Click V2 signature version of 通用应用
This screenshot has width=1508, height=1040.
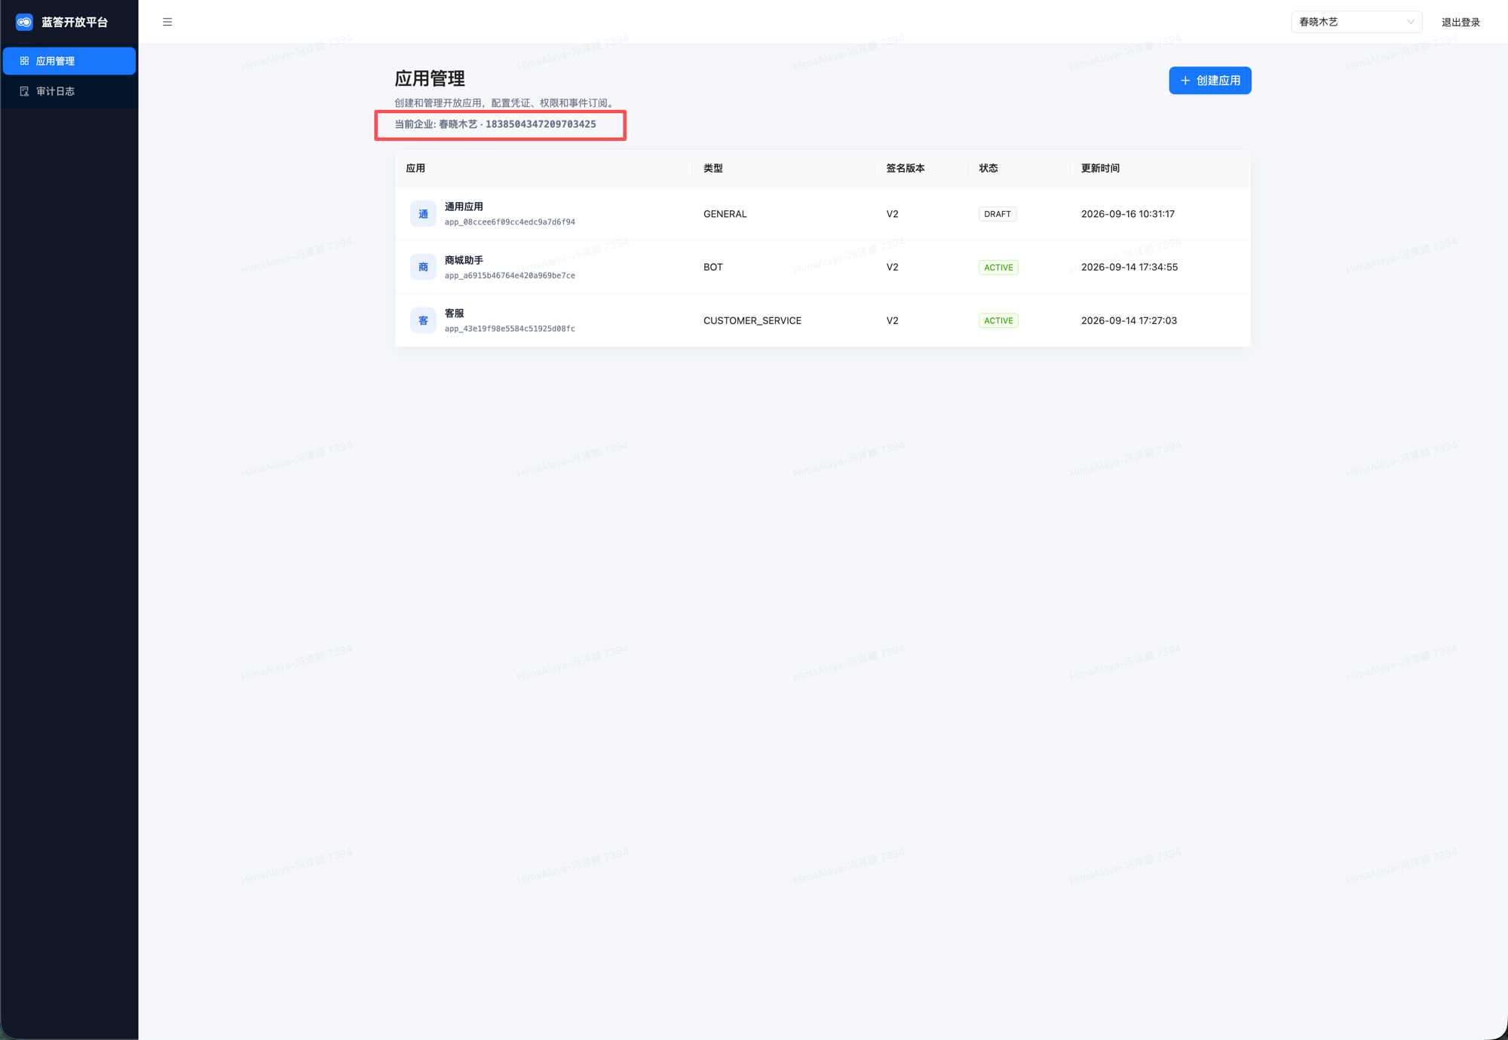892,214
